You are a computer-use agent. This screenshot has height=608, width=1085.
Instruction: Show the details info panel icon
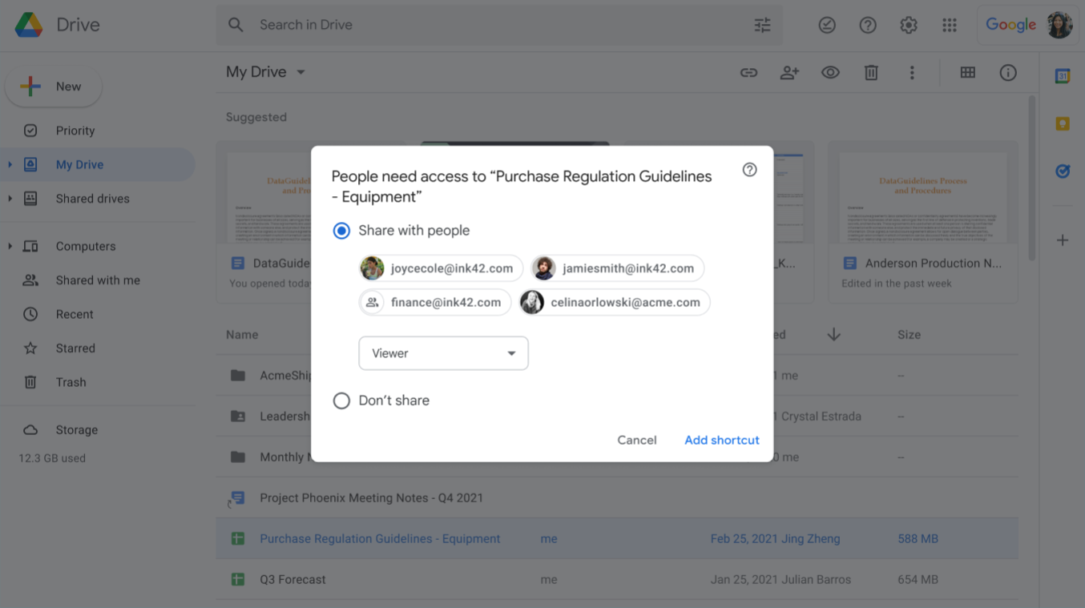(1008, 72)
